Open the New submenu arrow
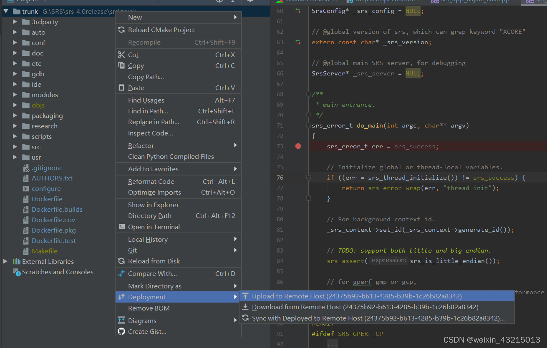This screenshot has height=348, width=547. [235, 17]
